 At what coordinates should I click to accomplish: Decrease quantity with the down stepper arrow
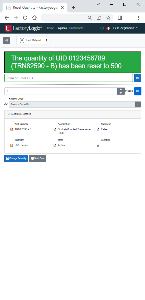click(x=121, y=93)
